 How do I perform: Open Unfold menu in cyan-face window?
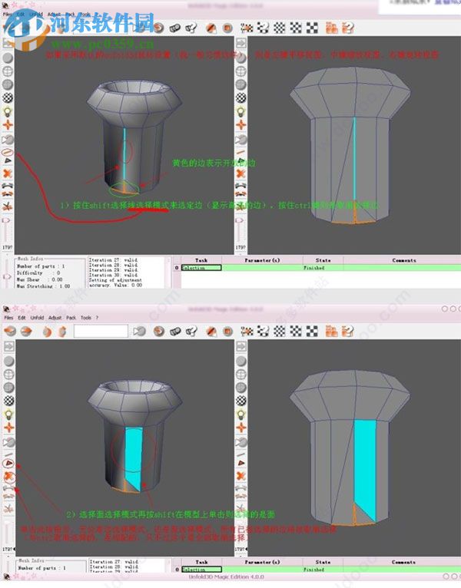(37, 318)
